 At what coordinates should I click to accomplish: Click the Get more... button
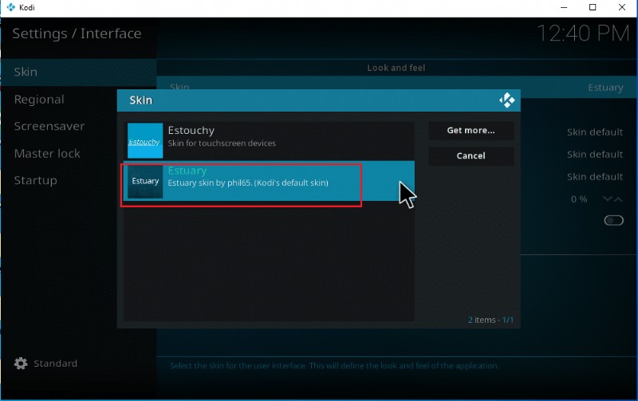coord(471,131)
